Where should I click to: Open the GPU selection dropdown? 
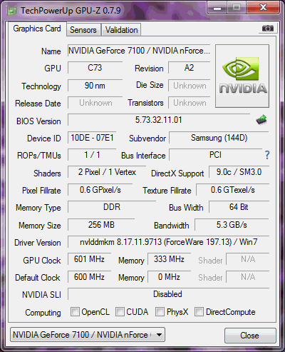[88, 335]
